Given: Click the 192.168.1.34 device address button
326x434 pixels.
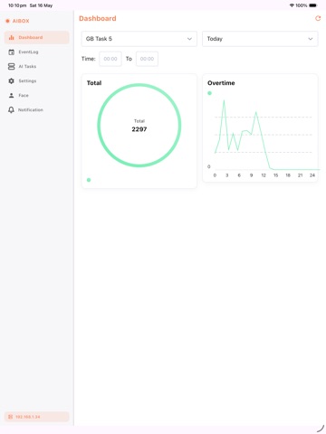Looking at the screenshot, I should coord(37,417).
